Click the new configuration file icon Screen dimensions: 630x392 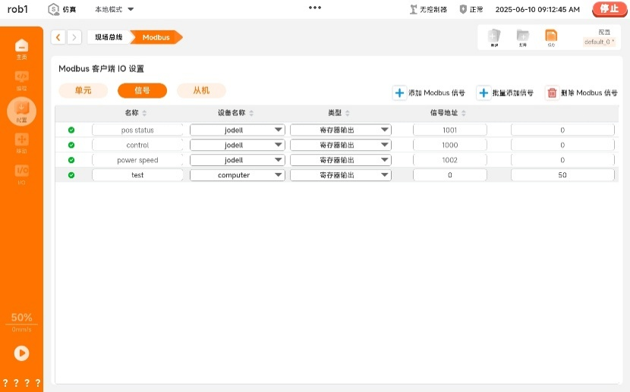(494, 37)
